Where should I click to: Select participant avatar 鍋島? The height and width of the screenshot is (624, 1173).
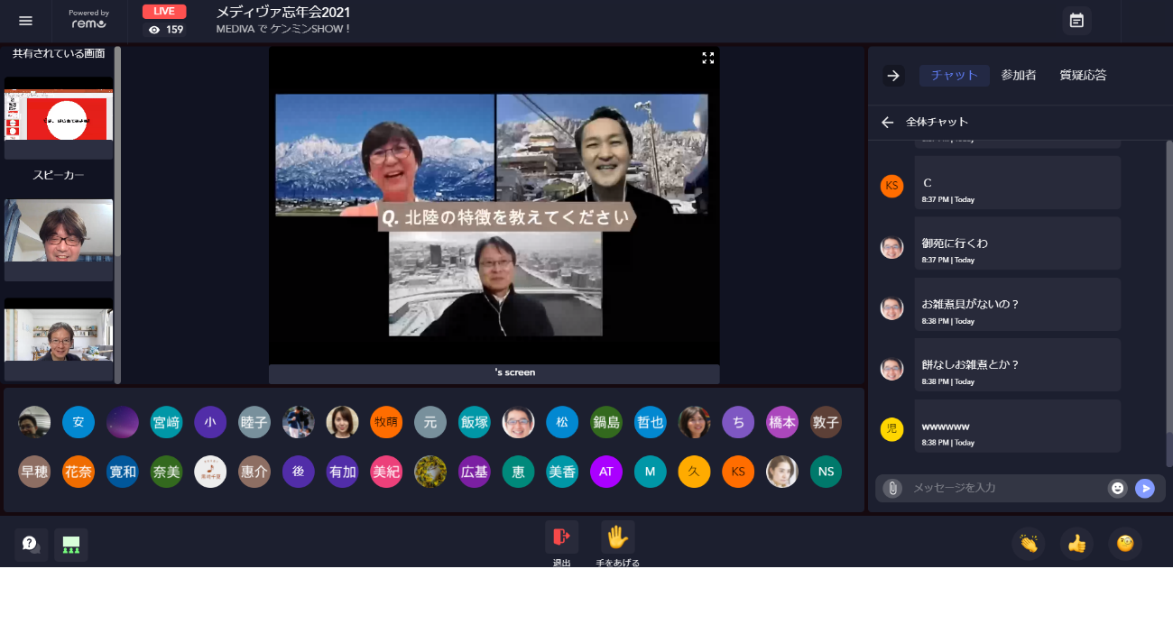point(606,422)
